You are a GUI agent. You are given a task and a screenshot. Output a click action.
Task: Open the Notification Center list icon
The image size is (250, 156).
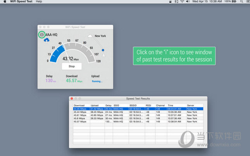coord(248,2)
